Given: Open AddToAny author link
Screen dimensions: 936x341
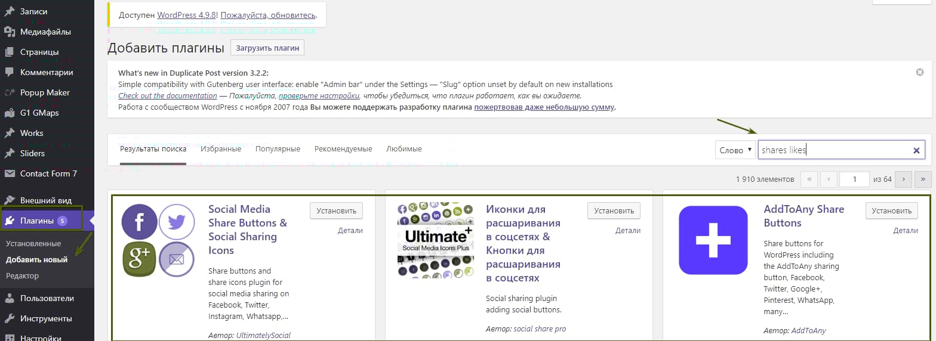Looking at the screenshot, I should pos(809,331).
